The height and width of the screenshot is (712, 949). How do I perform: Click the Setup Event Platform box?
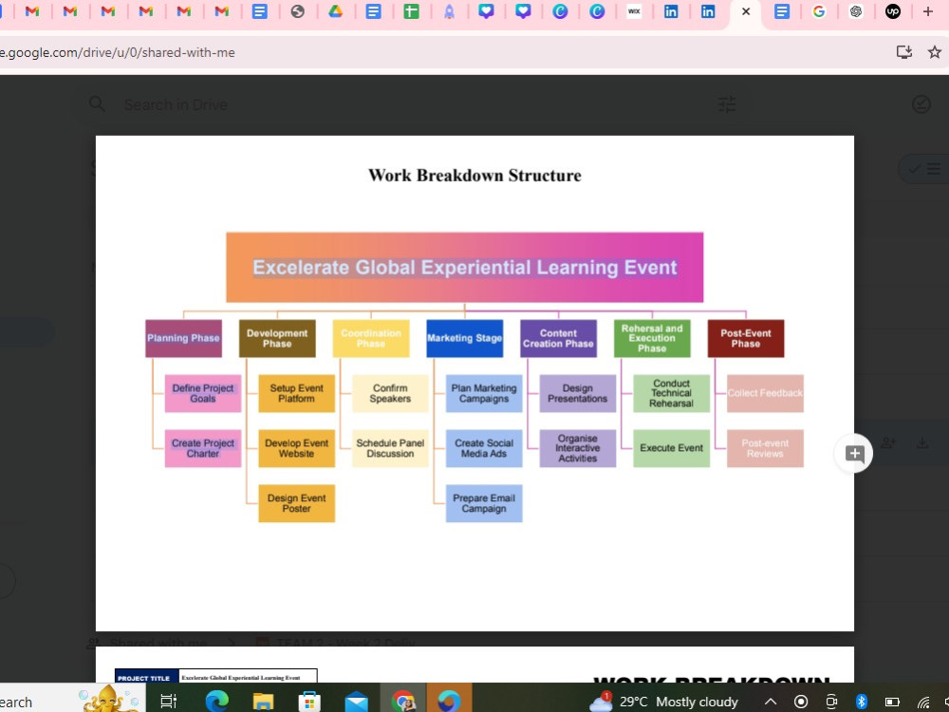click(296, 393)
